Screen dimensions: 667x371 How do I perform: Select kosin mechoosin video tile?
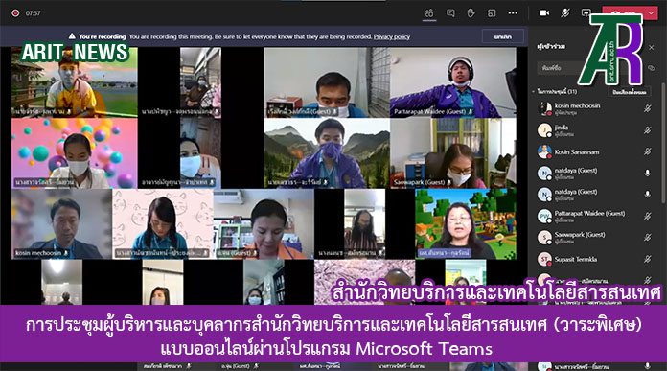pyautogui.click(x=61, y=224)
